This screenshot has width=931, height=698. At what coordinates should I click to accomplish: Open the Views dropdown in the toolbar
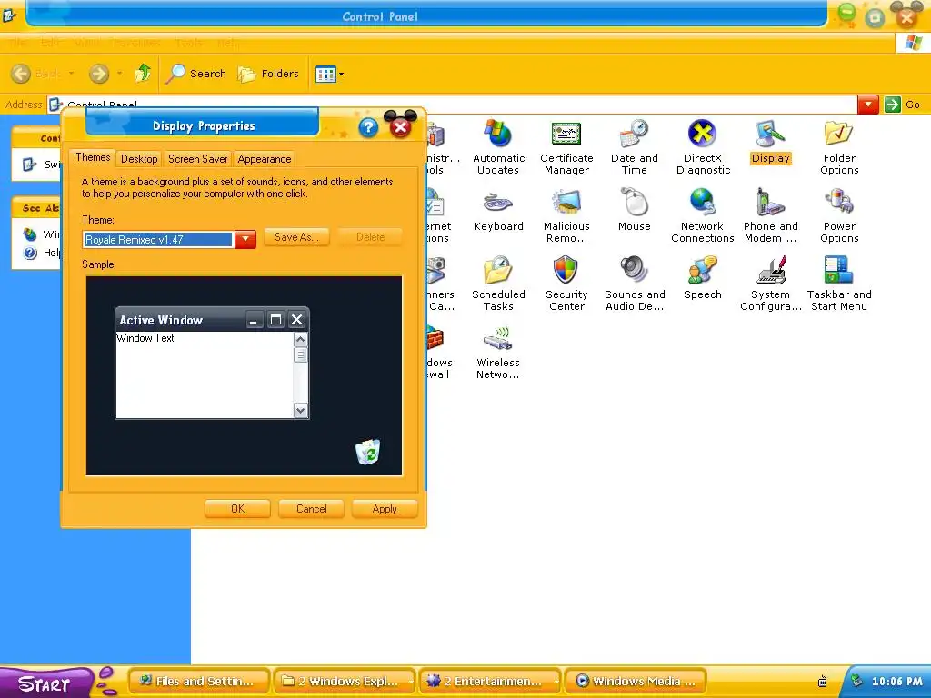pyautogui.click(x=329, y=75)
